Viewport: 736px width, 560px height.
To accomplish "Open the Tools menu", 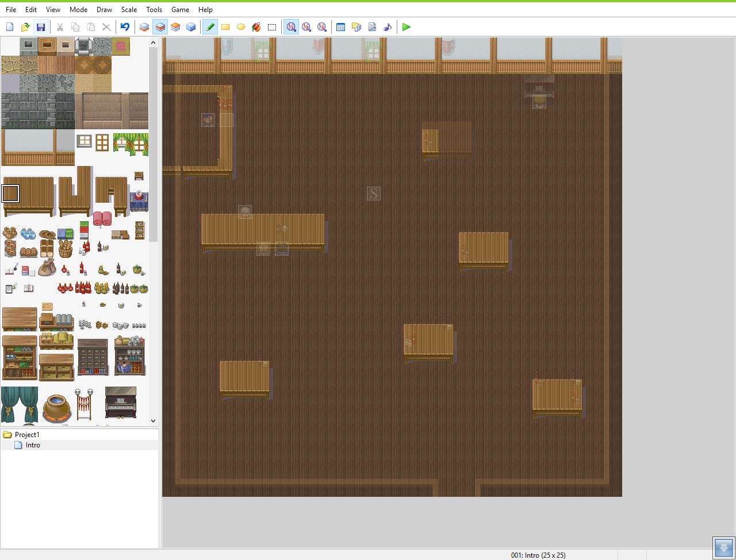I will click(x=154, y=9).
